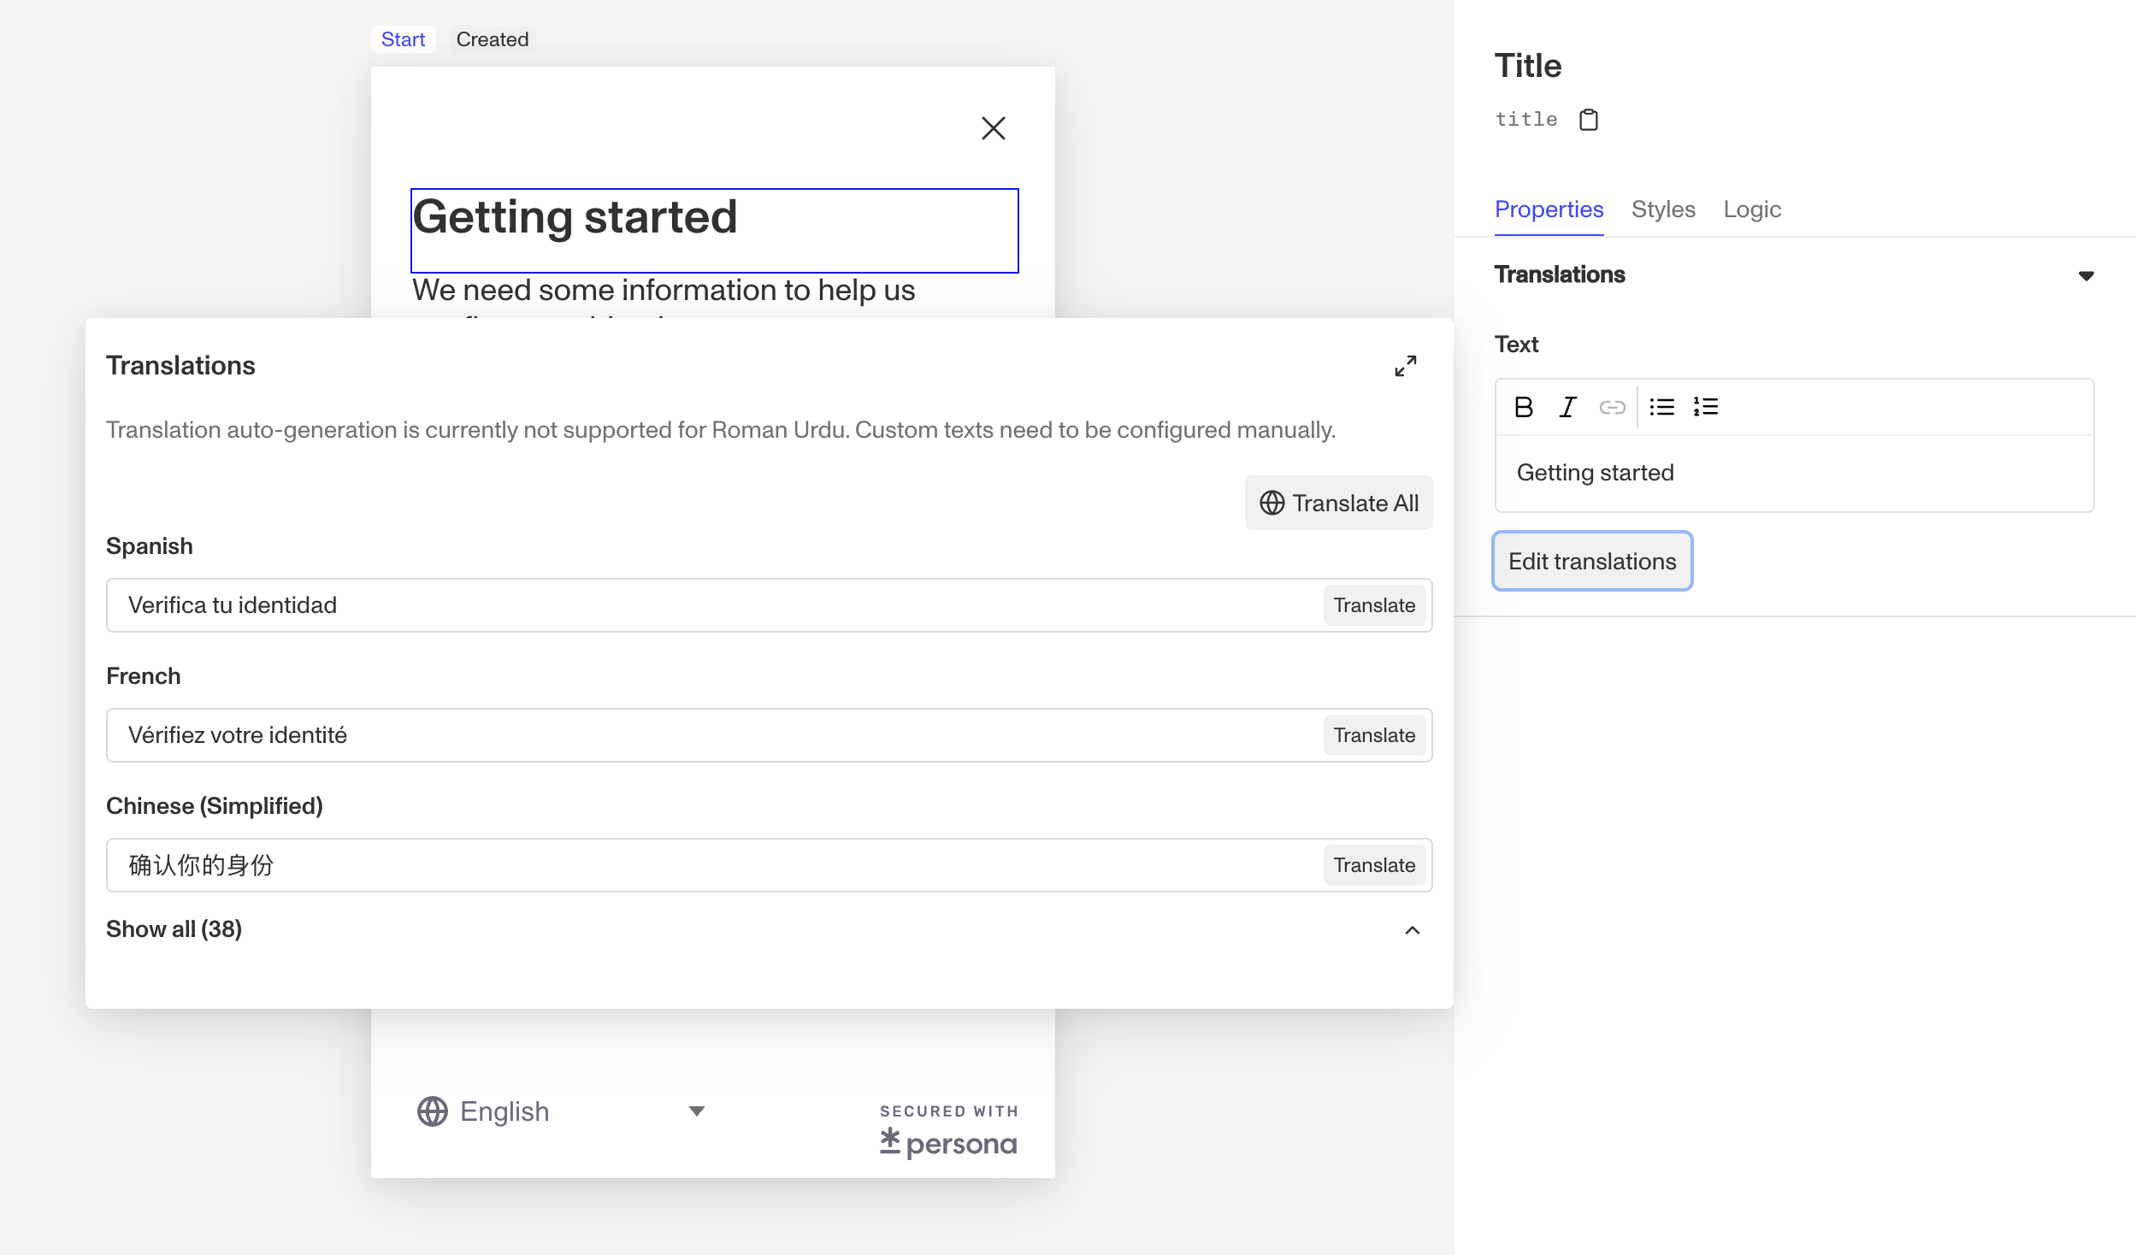Translate the Spanish text
The image size is (2136, 1255).
[1373, 604]
